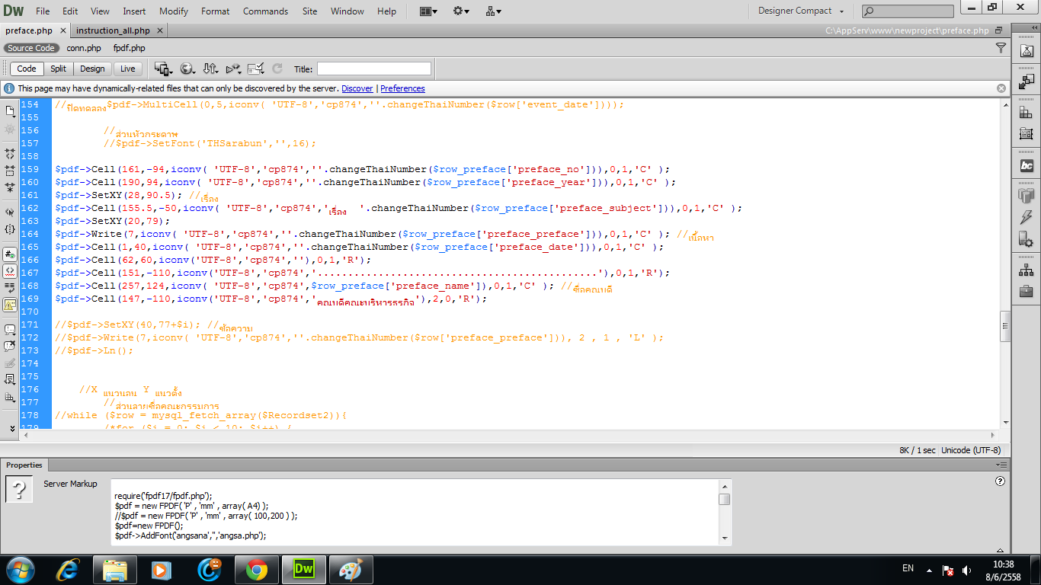Open the Properties panel options menu
The height and width of the screenshot is (585, 1041).
[x=1001, y=465]
